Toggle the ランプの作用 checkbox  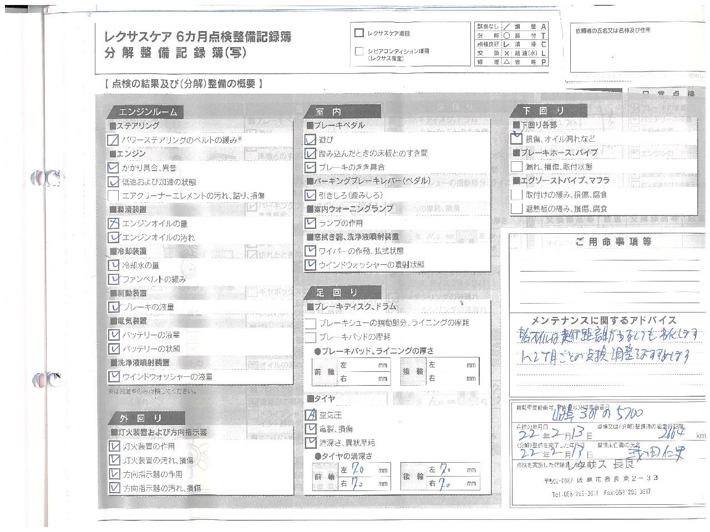[x=310, y=223]
